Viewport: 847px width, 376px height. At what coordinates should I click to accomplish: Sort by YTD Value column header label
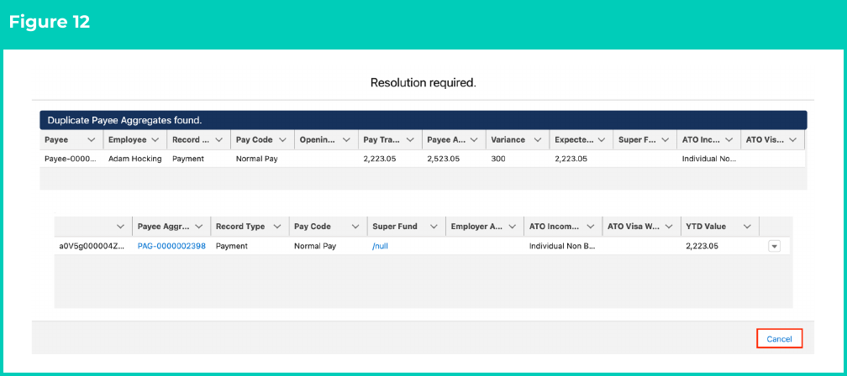[x=706, y=227]
